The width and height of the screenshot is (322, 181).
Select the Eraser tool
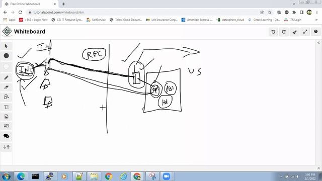click(6, 87)
